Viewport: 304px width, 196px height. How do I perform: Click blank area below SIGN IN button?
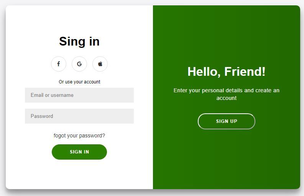(79, 174)
